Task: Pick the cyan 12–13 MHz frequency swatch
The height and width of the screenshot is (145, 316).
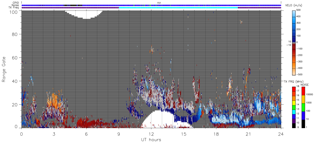Action: click(294, 112)
